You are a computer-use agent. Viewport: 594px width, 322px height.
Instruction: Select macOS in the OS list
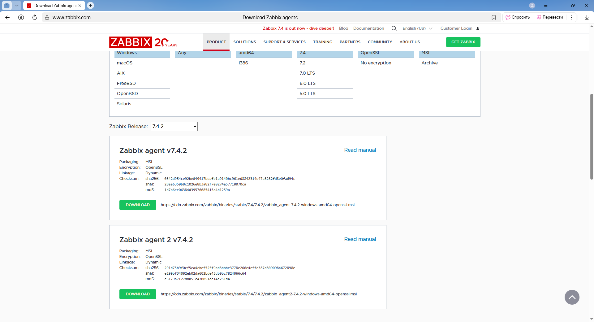[x=142, y=63]
